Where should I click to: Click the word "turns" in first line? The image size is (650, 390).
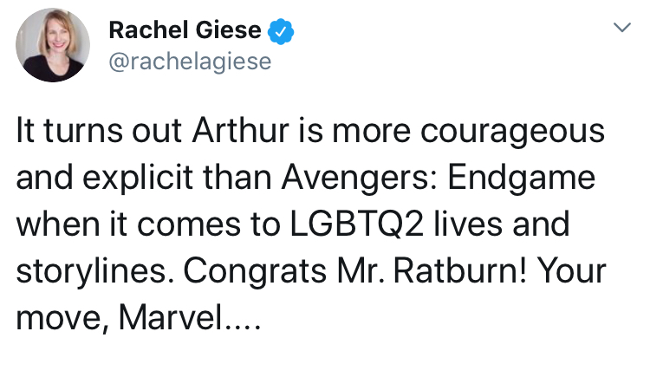point(83,132)
